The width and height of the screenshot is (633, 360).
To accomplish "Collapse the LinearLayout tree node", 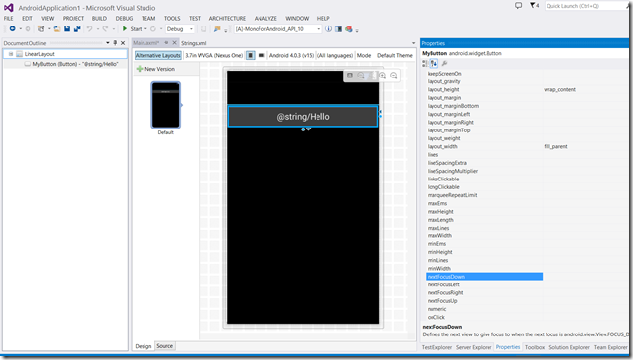I will [x=11, y=54].
